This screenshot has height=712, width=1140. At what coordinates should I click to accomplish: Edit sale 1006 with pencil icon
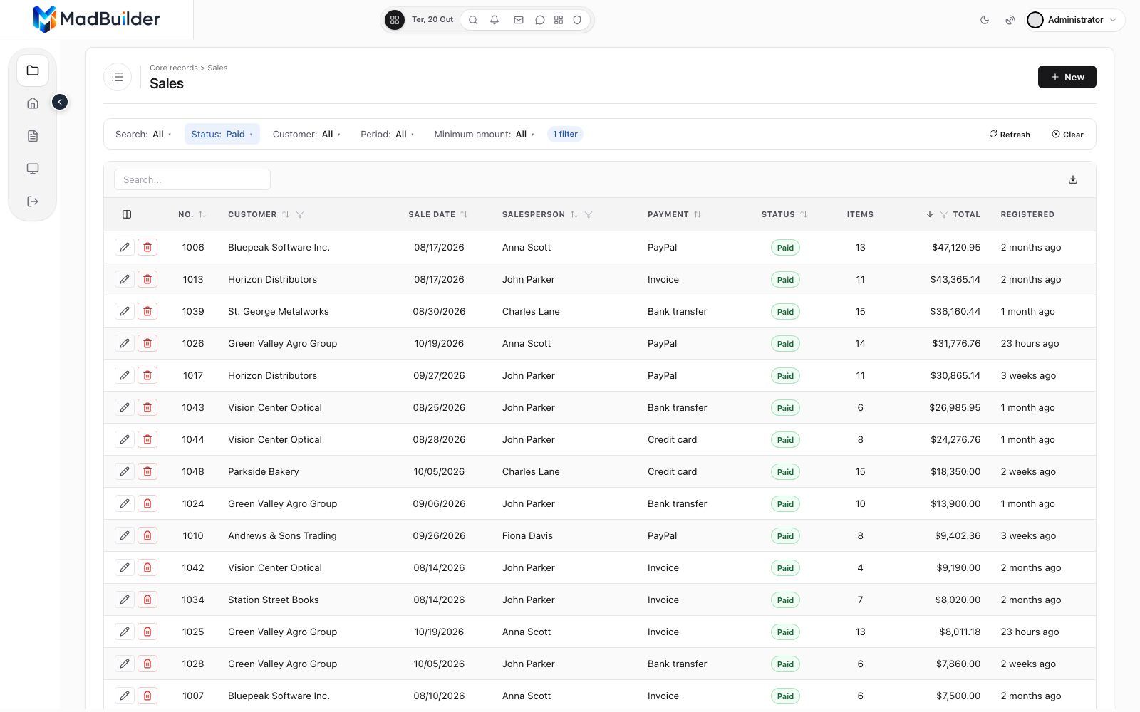click(125, 247)
